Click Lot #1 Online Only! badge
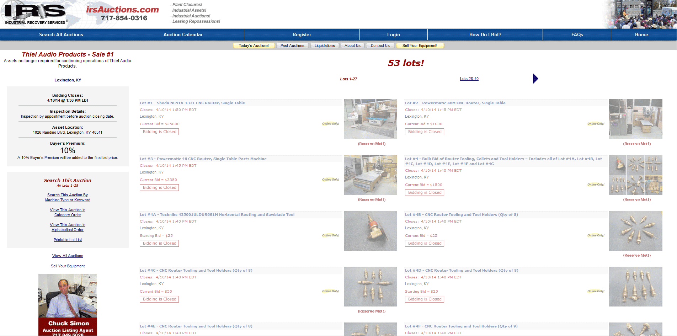This screenshot has width=677, height=336. point(331,124)
